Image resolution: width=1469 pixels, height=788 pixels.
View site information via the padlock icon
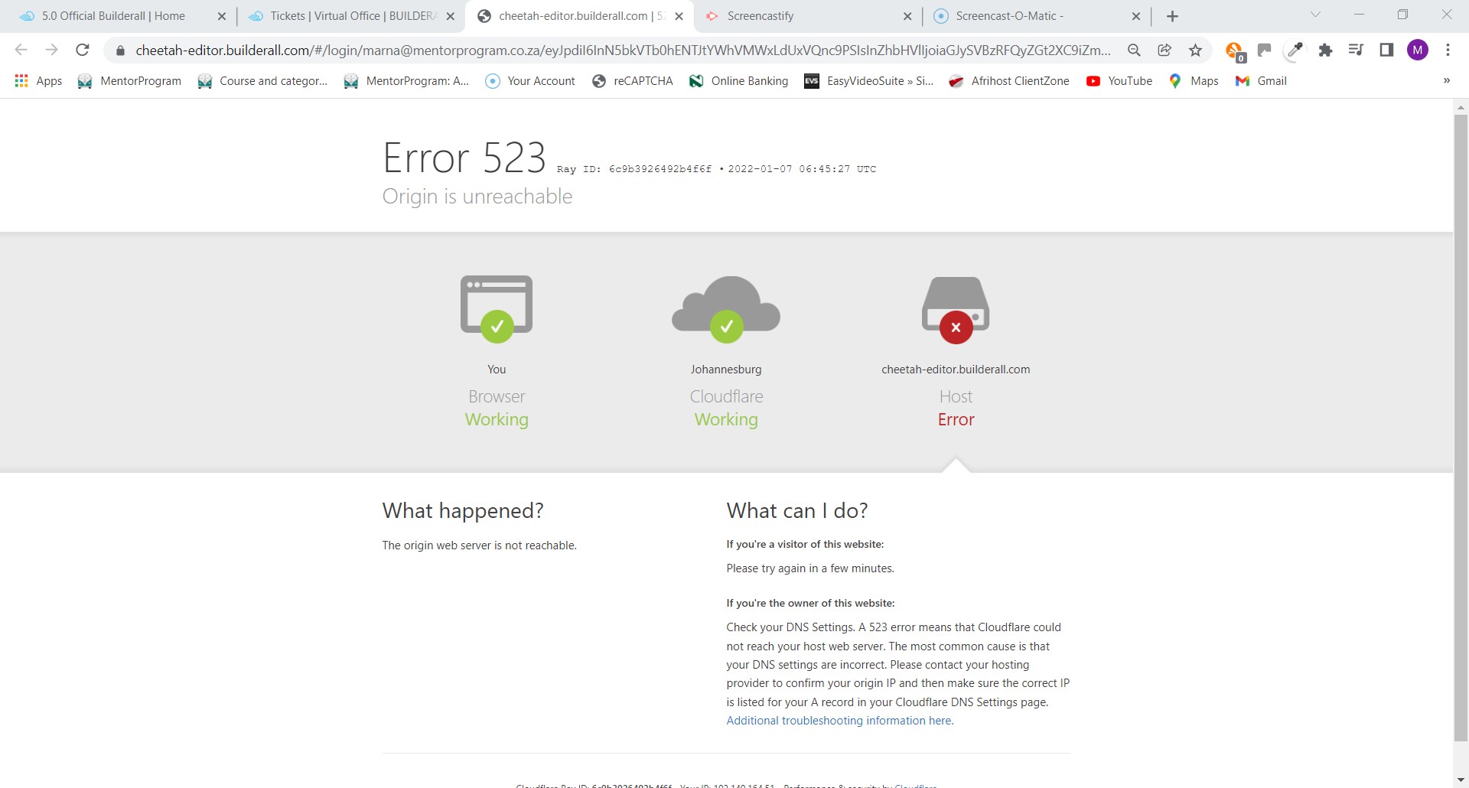(120, 50)
